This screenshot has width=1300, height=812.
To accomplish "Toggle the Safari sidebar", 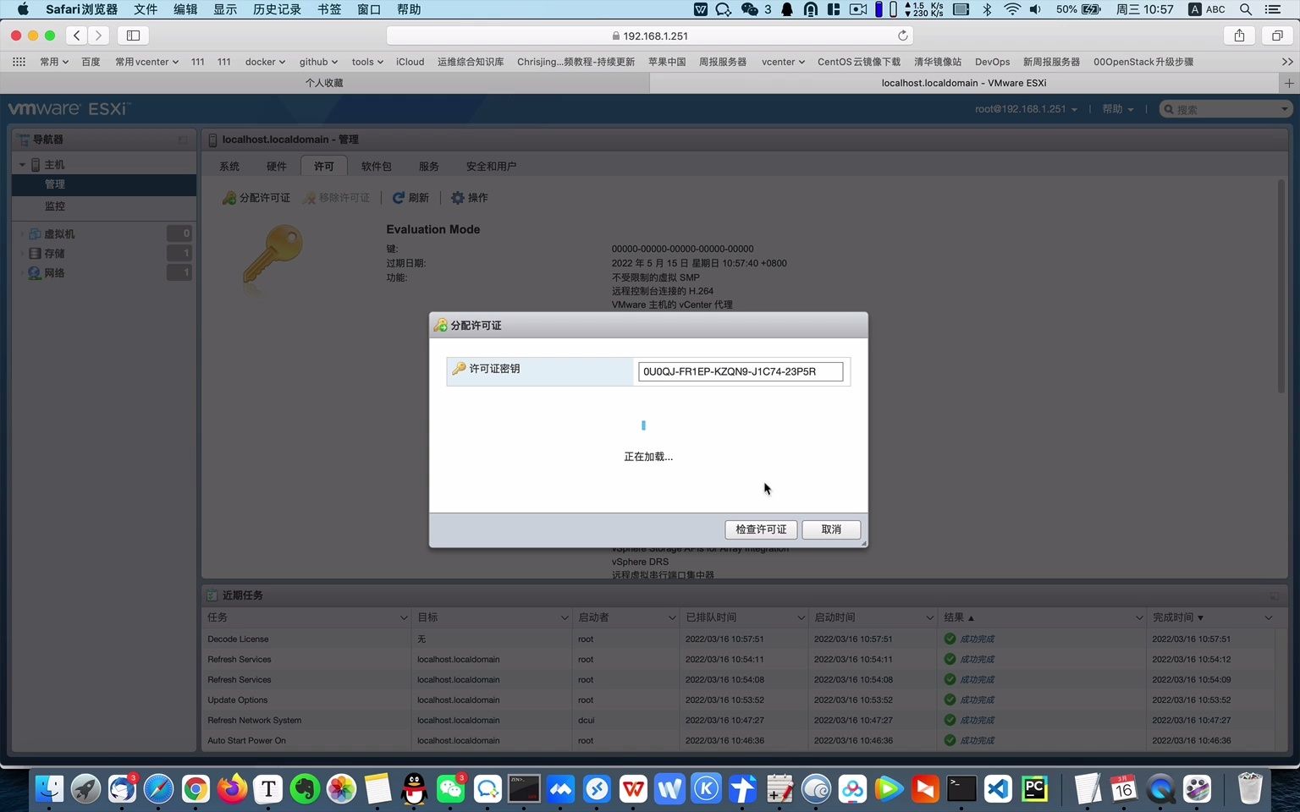I will [x=133, y=36].
